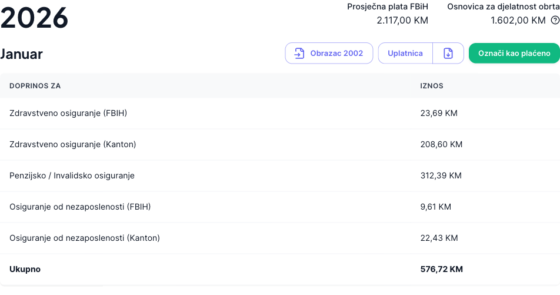Click the 2.117,00 KM average salary value
Image resolution: width=560 pixels, height=295 pixels.
[x=402, y=21]
